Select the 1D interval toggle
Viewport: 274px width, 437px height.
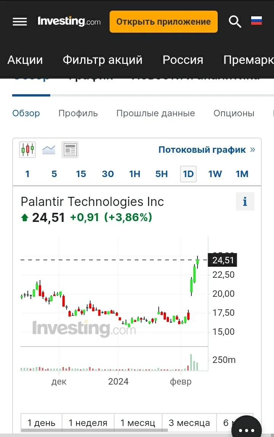pos(188,174)
